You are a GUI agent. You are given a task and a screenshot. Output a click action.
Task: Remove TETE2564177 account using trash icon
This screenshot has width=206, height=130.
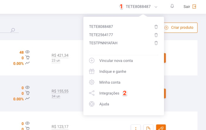[x=156, y=35]
